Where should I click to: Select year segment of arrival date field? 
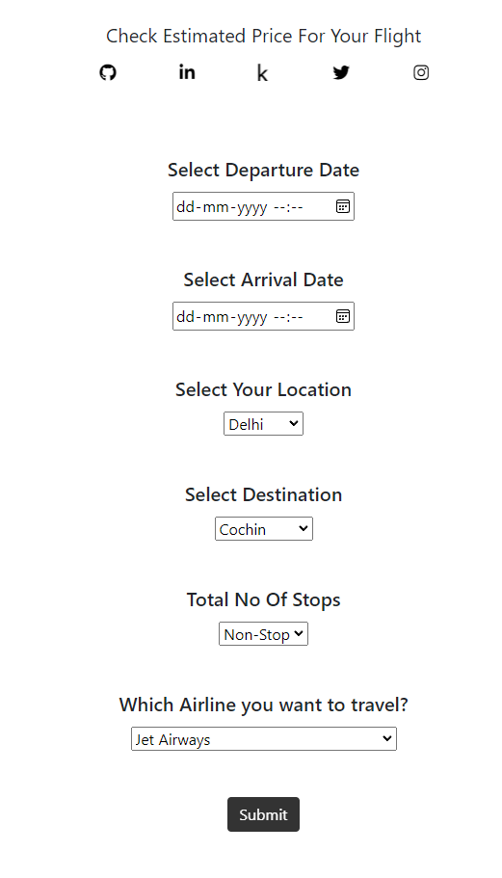251,317
